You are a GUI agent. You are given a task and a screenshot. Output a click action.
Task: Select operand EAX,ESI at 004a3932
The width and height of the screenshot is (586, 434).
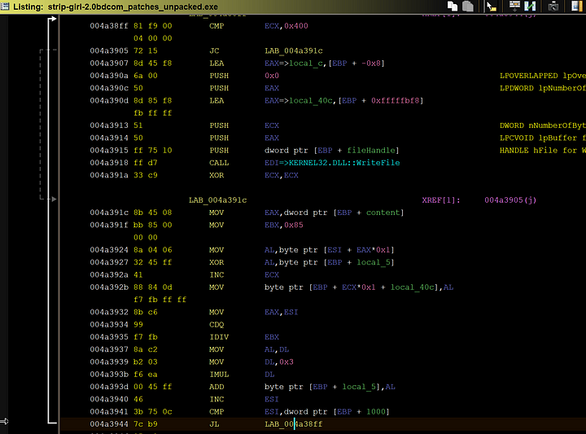click(282, 312)
